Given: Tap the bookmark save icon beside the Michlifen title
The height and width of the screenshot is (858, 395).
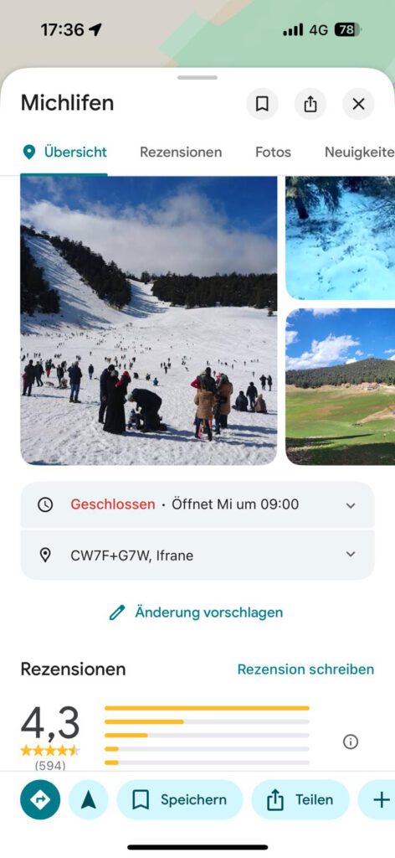Looking at the screenshot, I should pos(262,104).
